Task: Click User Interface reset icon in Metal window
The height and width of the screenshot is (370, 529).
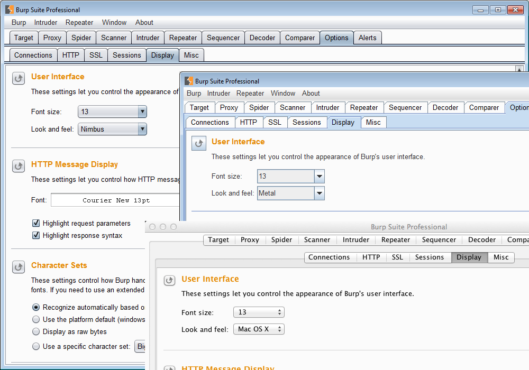Action: pyautogui.click(x=199, y=143)
